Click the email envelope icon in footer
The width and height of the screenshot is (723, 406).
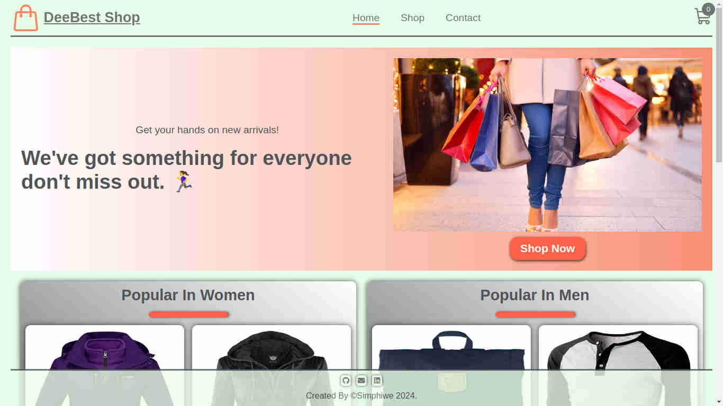[361, 381]
